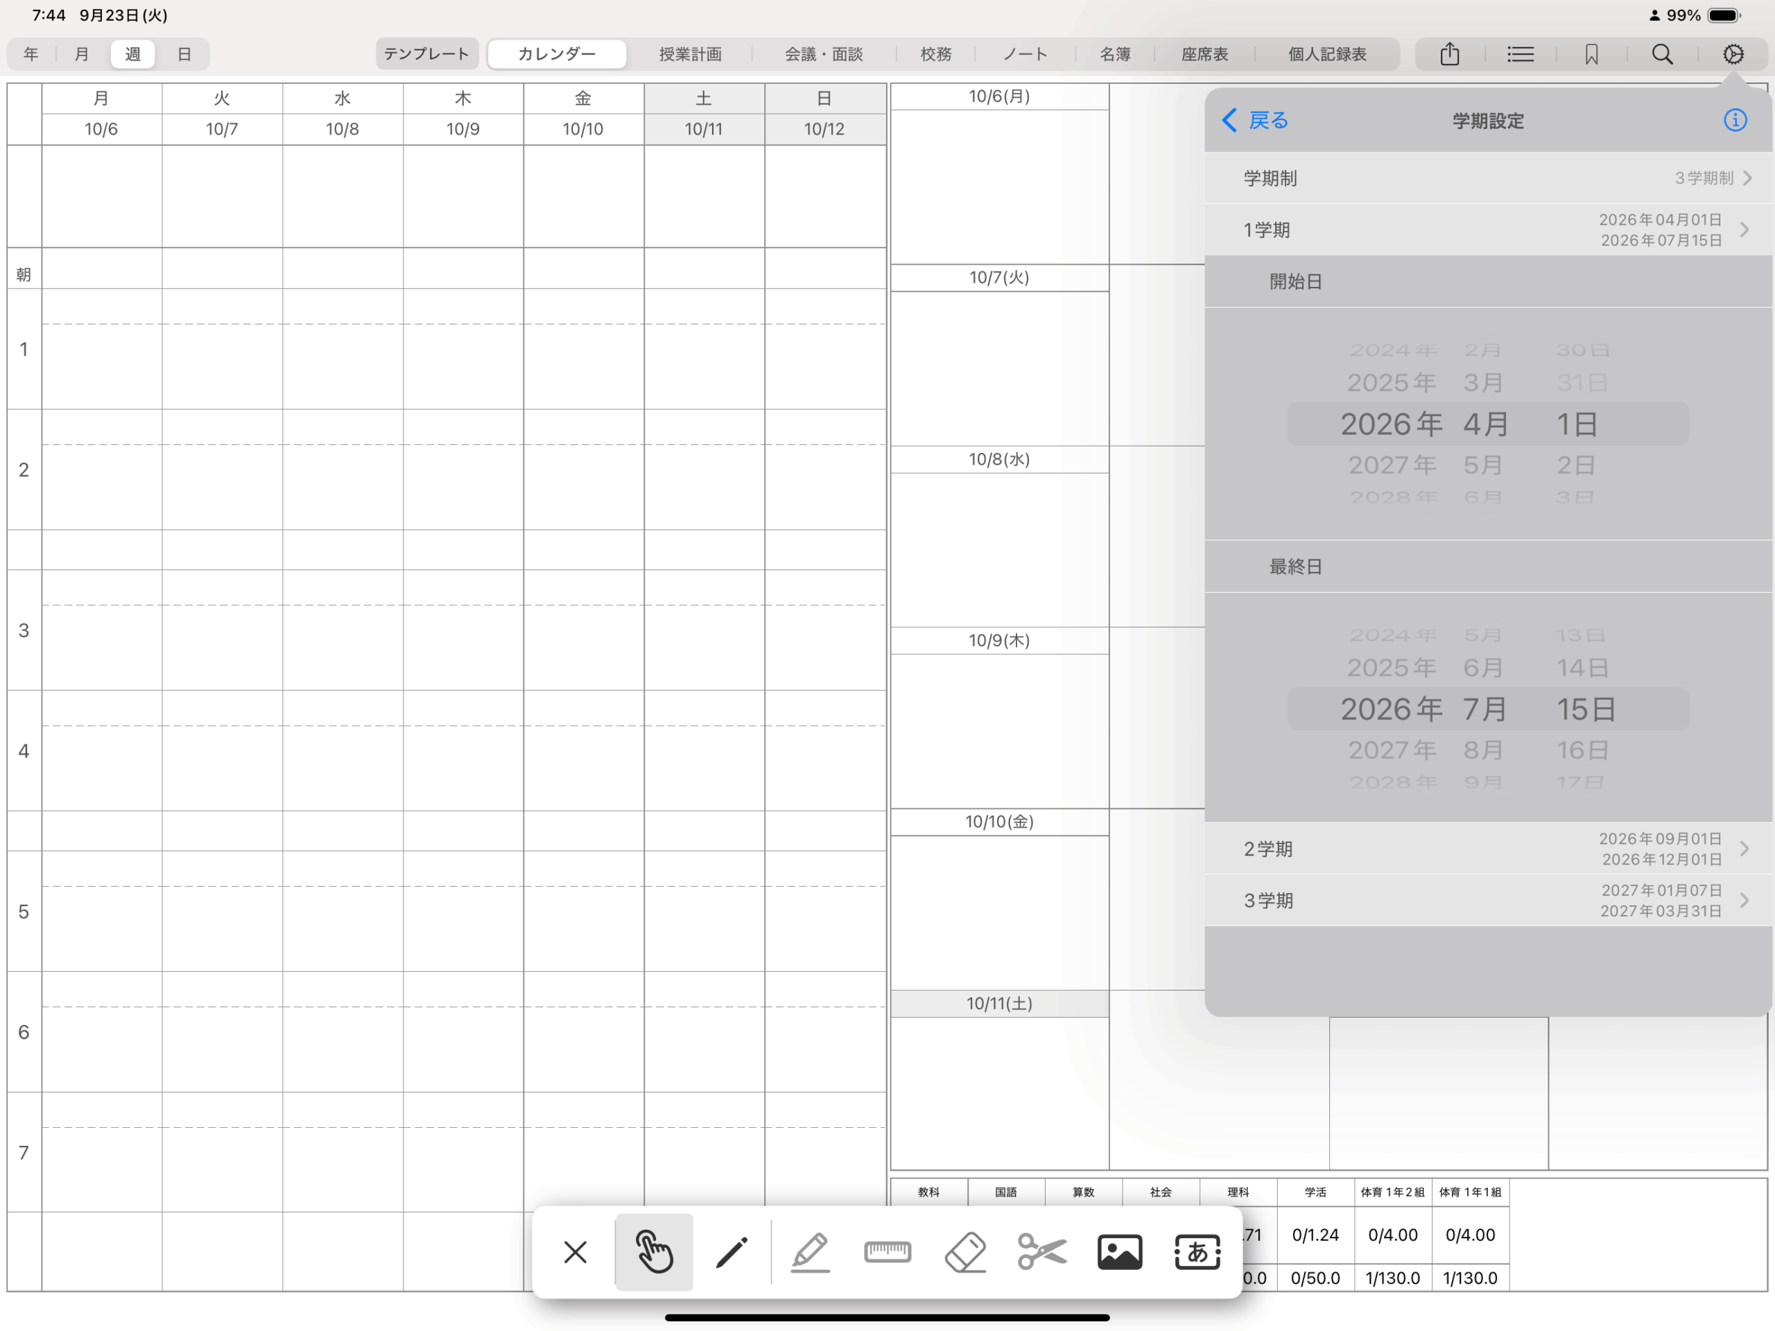Select the eraser tool
Viewport: 1775px width, 1331px height.
click(x=964, y=1251)
